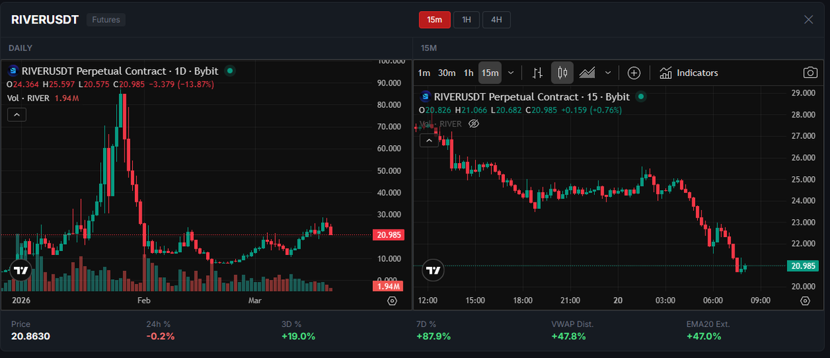Click the 03:00 label on 15m time axis

[x=665, y=301]
